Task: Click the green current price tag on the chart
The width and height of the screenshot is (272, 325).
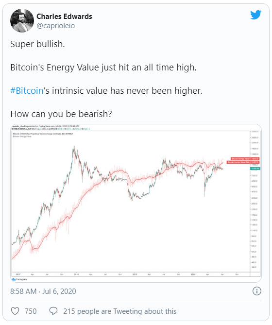Action: click(255, 169)
